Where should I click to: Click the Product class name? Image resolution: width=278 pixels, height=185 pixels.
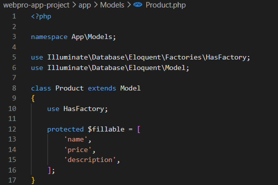(69, 88)
